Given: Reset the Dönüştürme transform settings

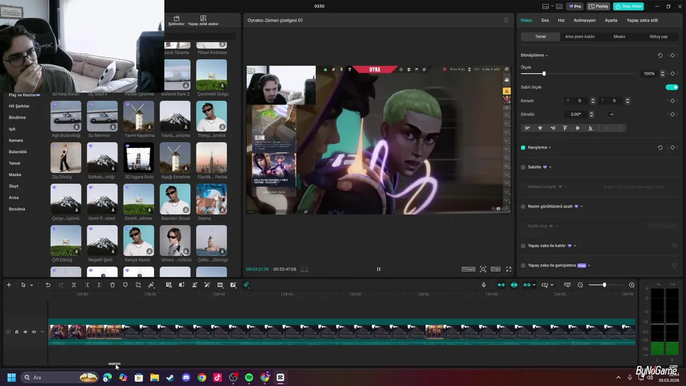Looking at the screenshot, I should (x=660, y=55).
